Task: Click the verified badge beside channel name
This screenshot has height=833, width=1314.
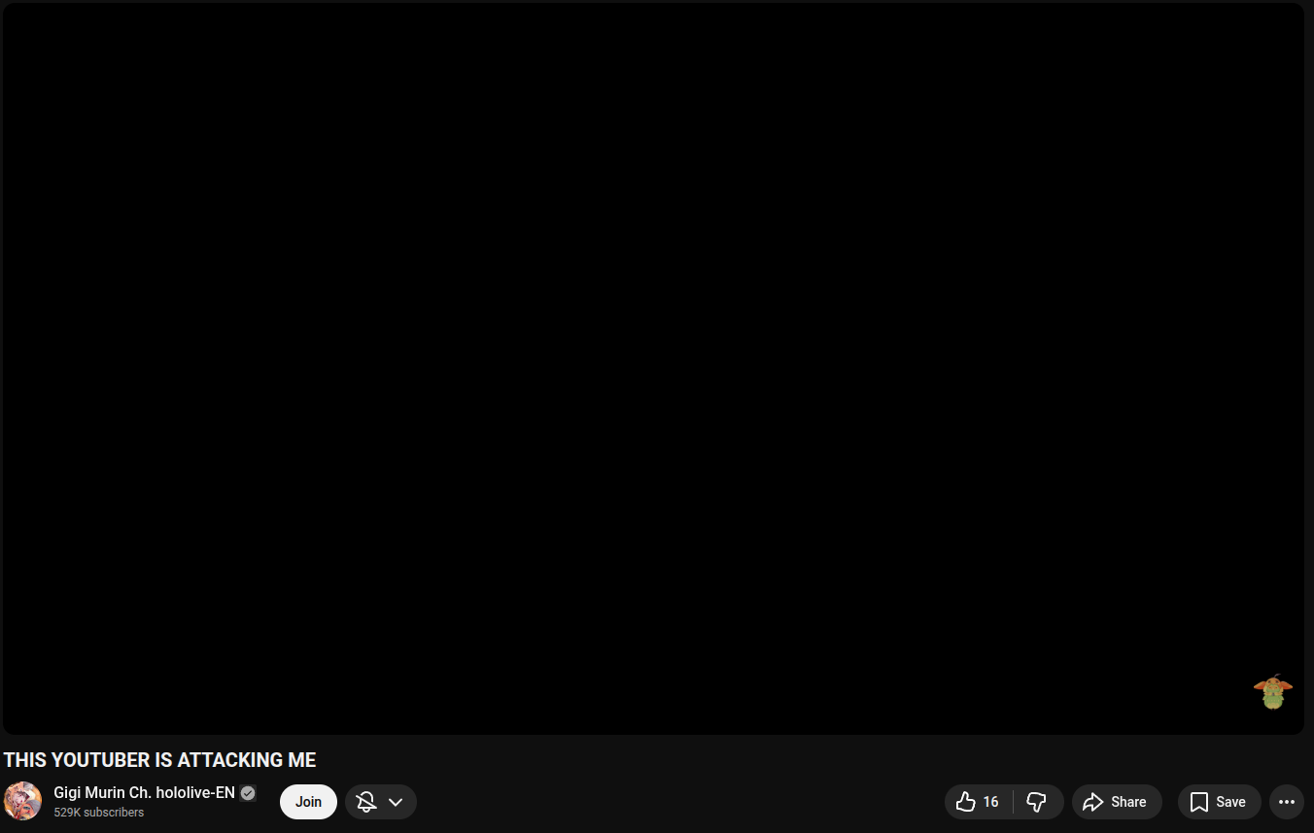Action: [x=248, y=793]
